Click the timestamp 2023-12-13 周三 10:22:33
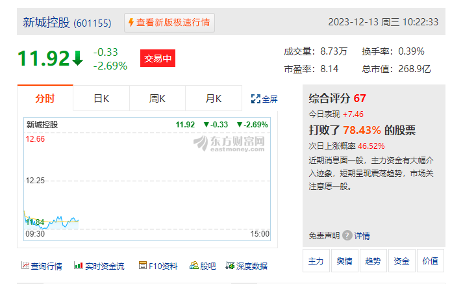463x284 pixels. pyautogui.click(x=383, y=22)
